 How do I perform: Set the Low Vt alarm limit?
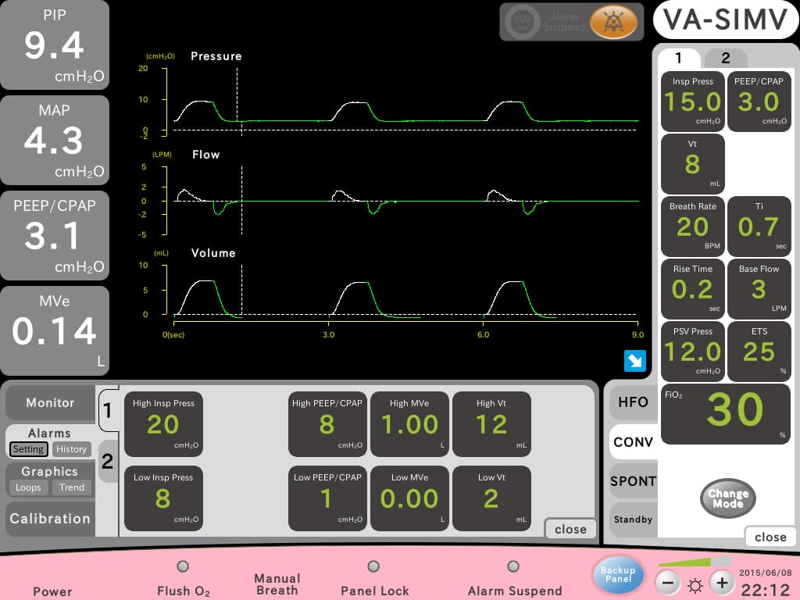click(x=491, y=498)
